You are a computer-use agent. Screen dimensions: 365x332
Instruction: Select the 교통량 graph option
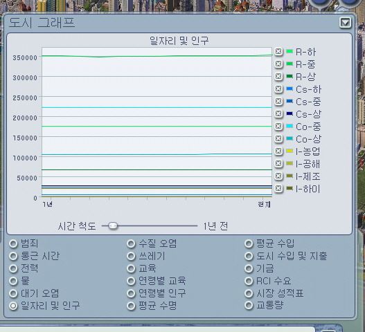[x=249, y=305]
